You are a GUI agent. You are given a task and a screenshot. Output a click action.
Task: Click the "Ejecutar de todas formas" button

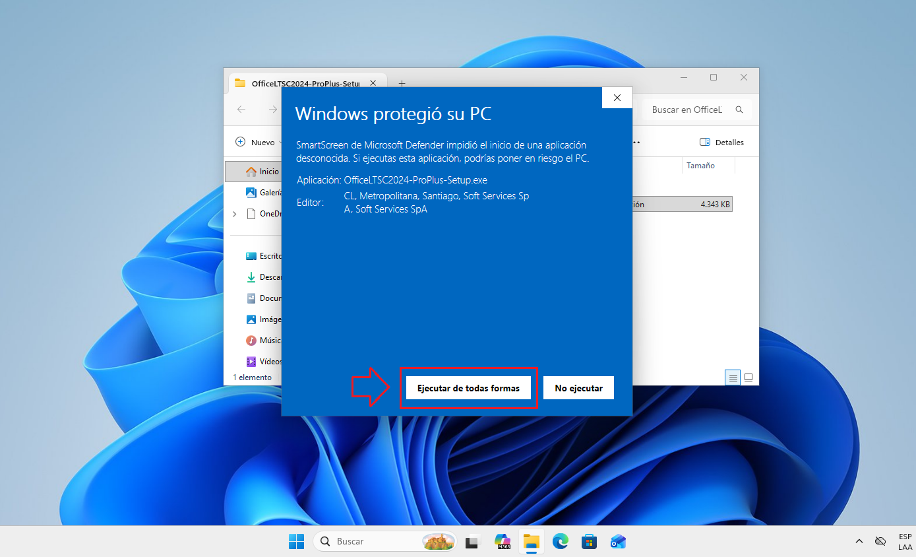(x=468, y=388)
